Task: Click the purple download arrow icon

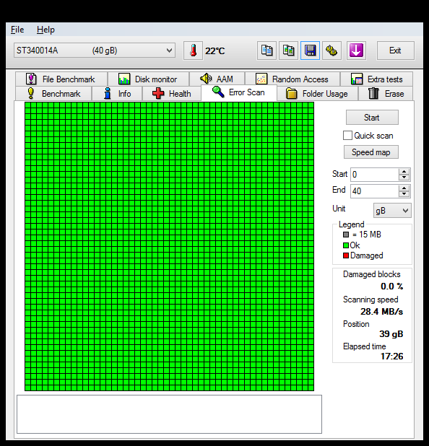Action: tap(356, 51)
